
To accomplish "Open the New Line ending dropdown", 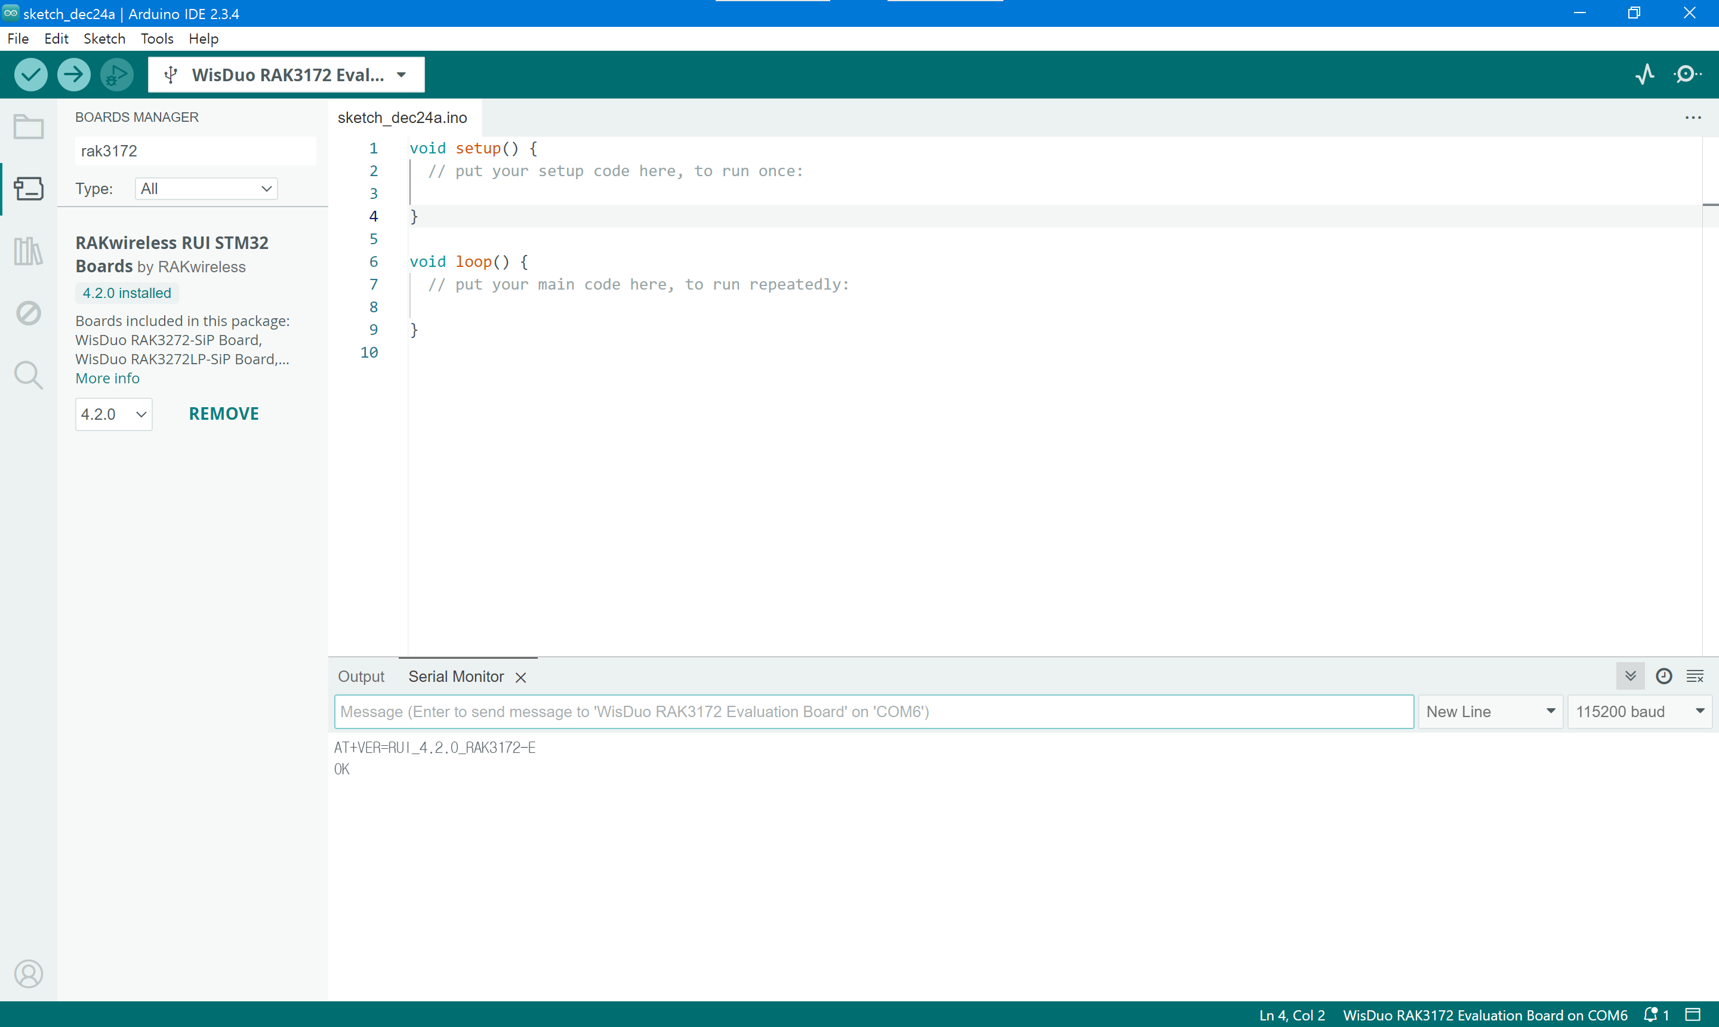I will coord(1490,711).
